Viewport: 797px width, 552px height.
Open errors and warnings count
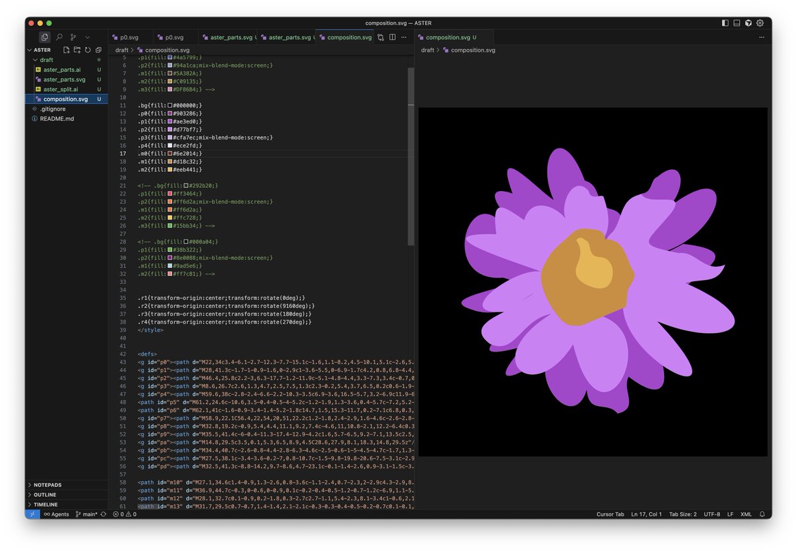pos(124,514)
